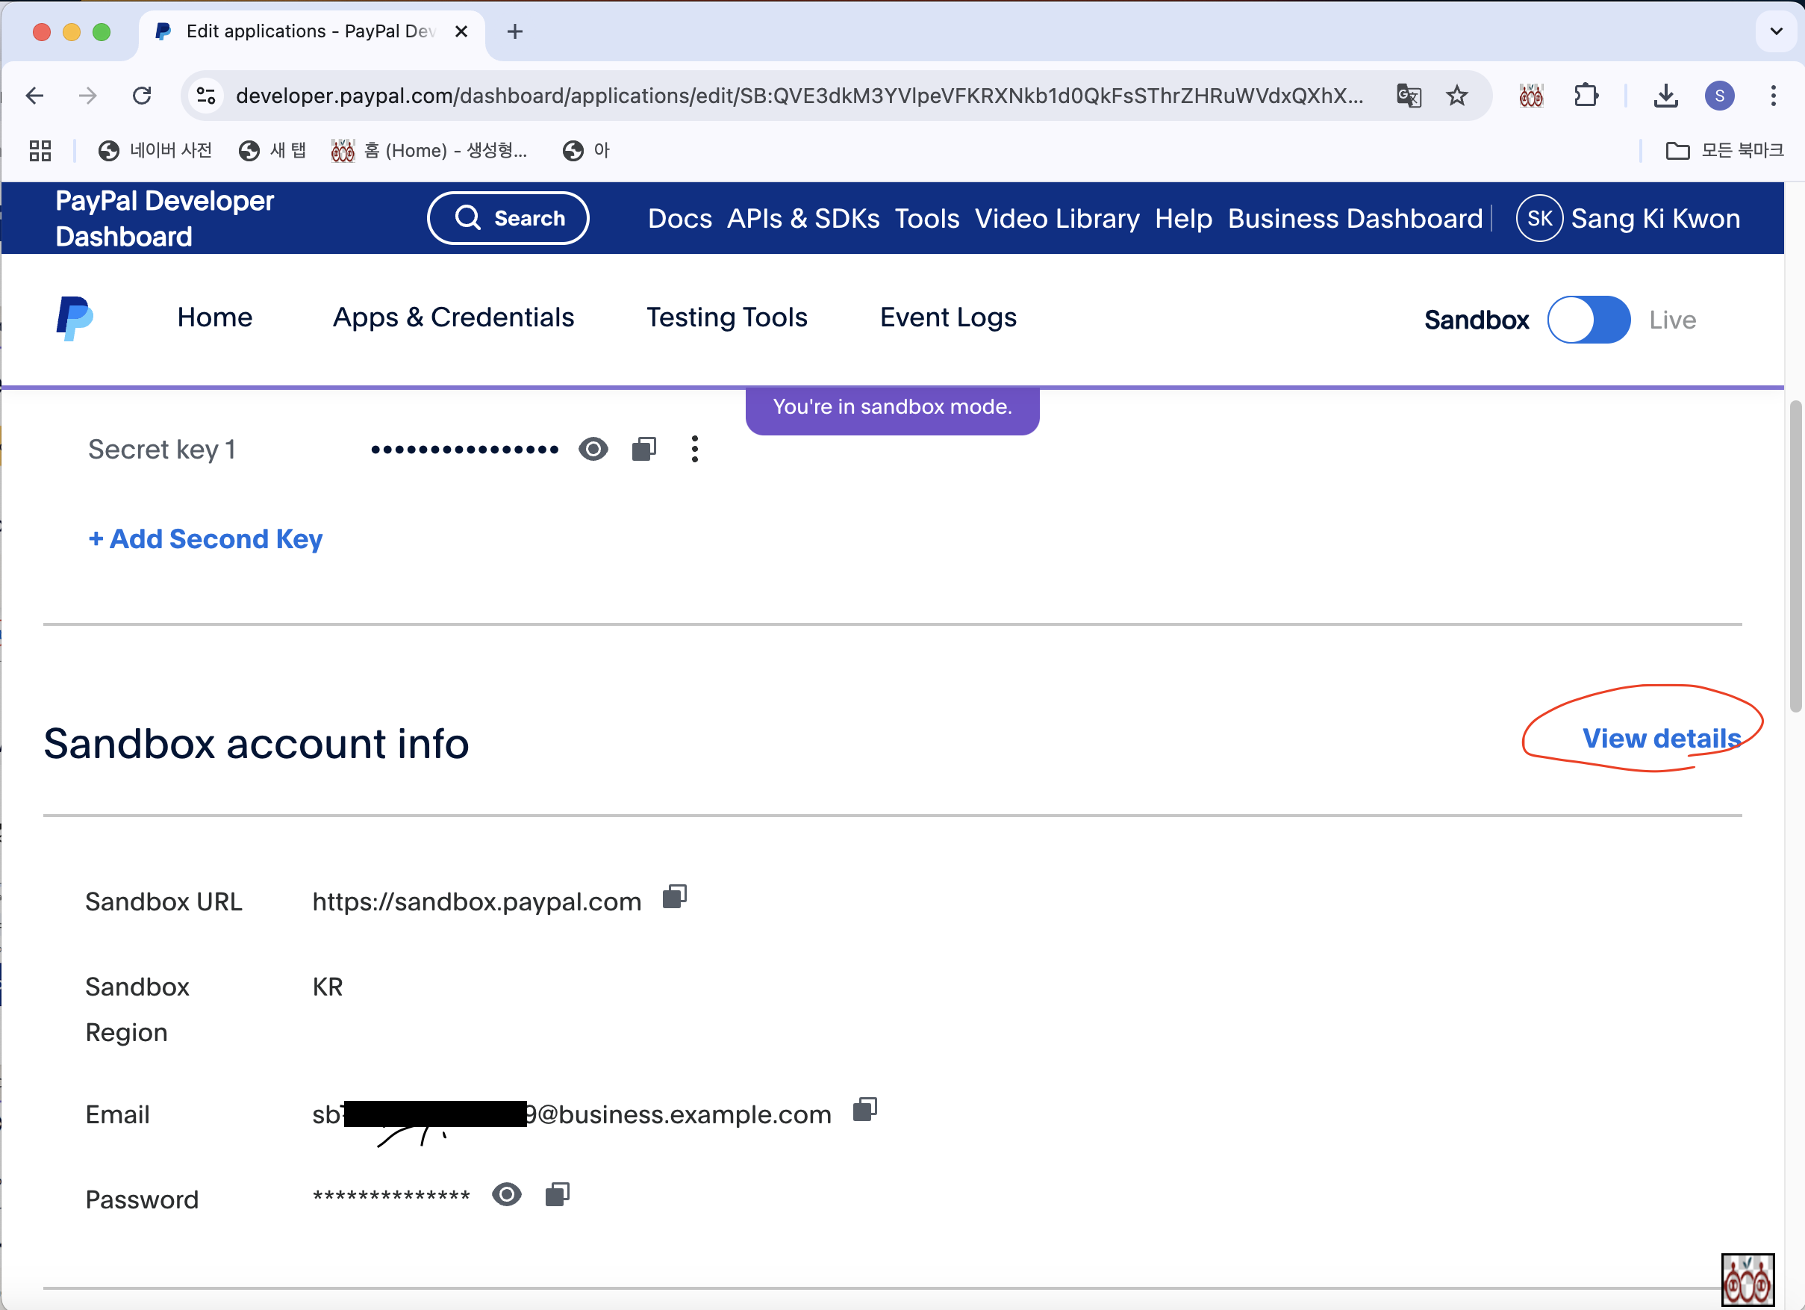Click the PayPal logo icon
Image resolution: width=1805 pixels, height=1310 pixels.
coord(75,317)
